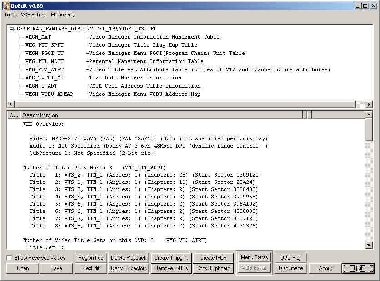The height and width of the screenshot is (281, 380).
Task: Select the 'Title 8: VTS_8' line
Action: (144, 226)
